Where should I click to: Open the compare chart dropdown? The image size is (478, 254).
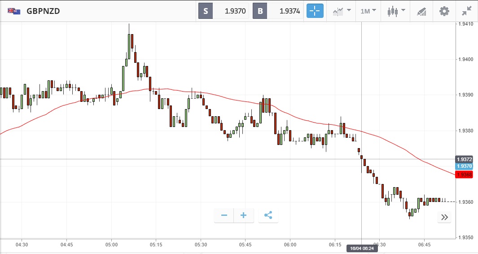click(342, 11)
